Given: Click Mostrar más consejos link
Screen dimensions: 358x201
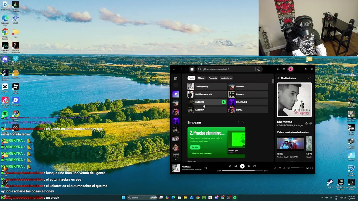Looking at the screenshot, I should coord(202,154).
